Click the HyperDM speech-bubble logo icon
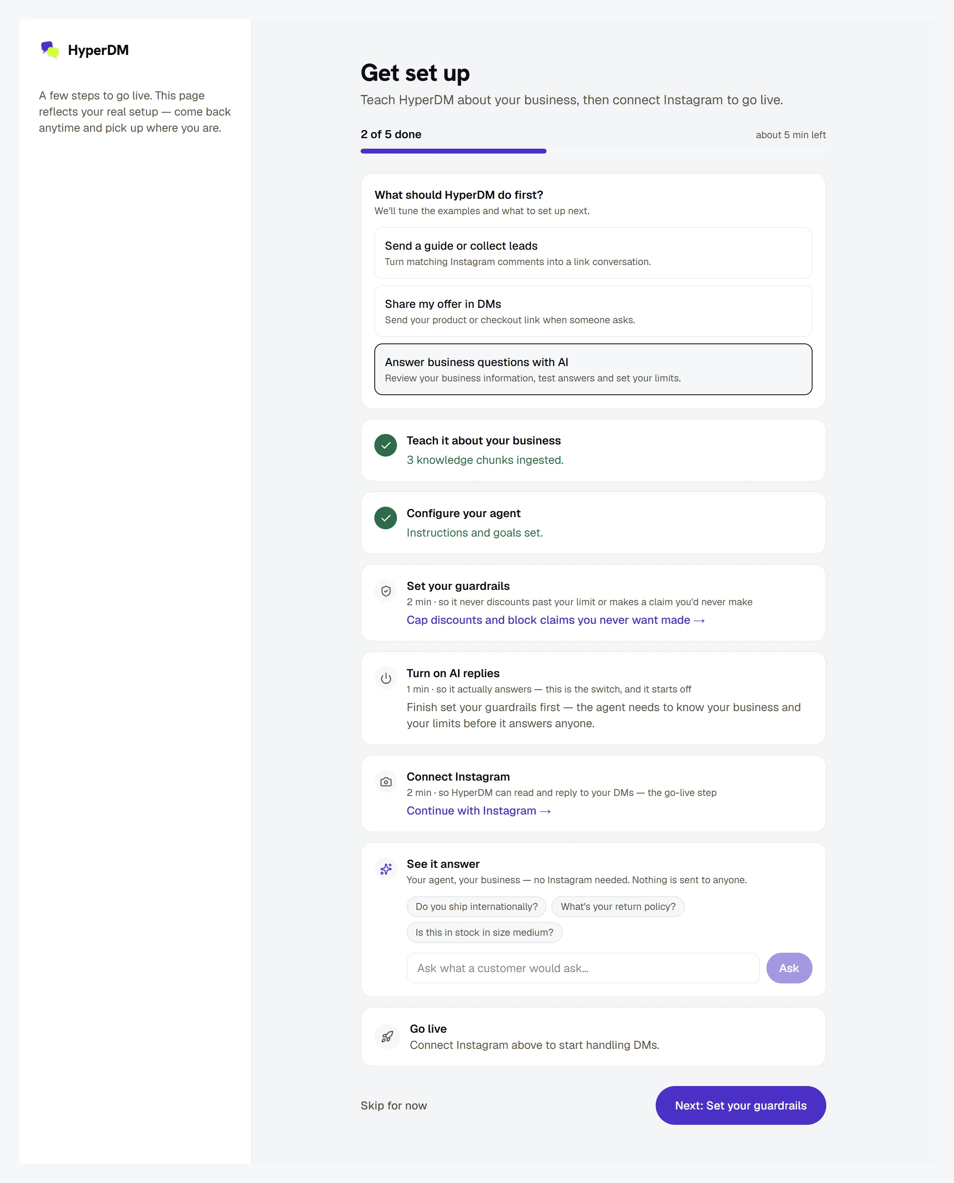The image size is (954, 1183). click(50, 50)
